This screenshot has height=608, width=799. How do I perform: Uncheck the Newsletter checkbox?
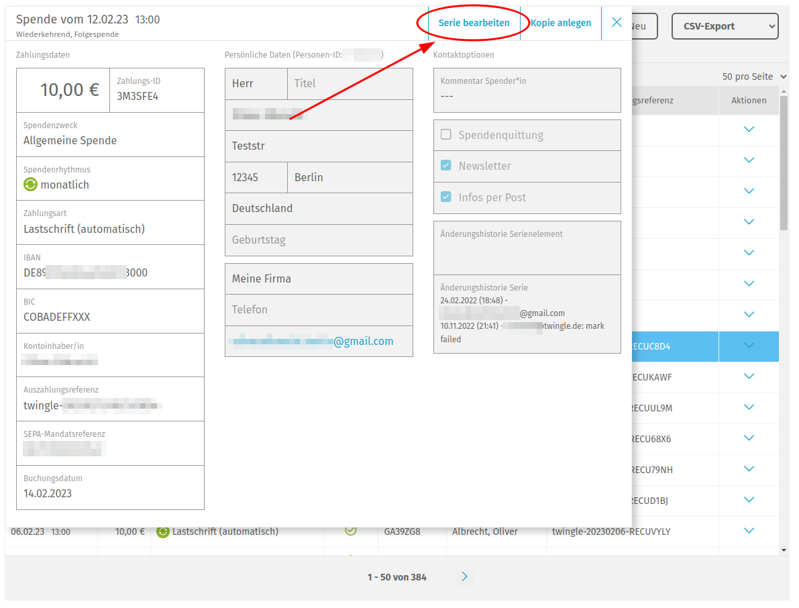[x=446, y=166]
